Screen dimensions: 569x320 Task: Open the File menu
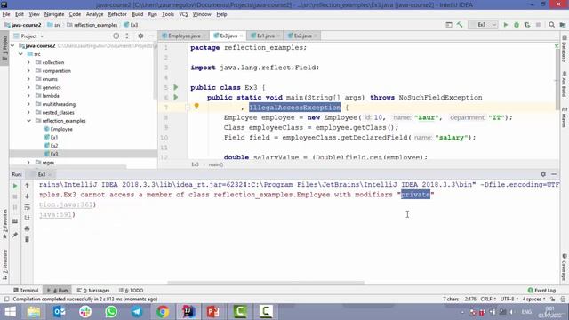6,14
